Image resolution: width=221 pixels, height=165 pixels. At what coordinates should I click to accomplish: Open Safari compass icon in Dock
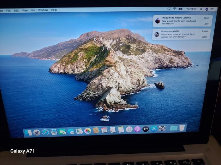tap(45, 132)
